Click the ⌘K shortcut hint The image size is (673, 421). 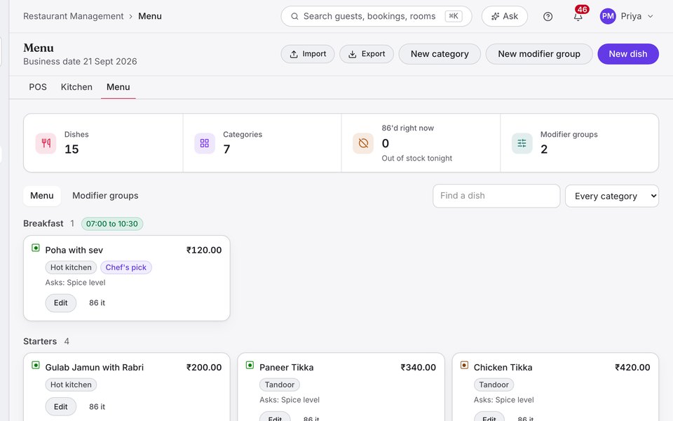click(x=454, y=16)
